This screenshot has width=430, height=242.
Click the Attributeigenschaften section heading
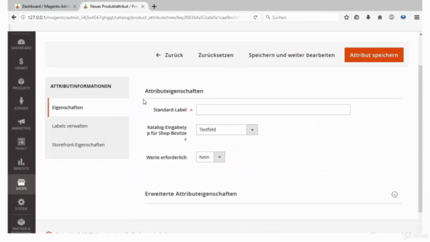tap(174, 91)
